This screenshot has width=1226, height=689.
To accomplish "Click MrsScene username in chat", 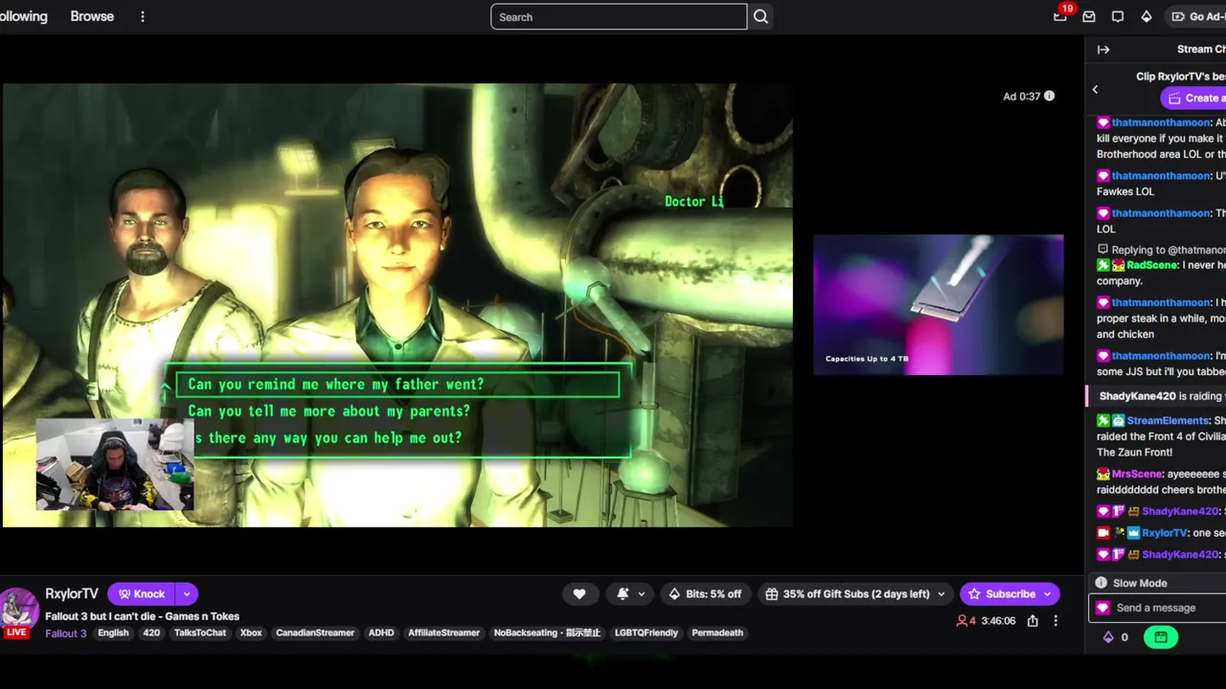I will pyautogui.click(x=1138, y=474).
